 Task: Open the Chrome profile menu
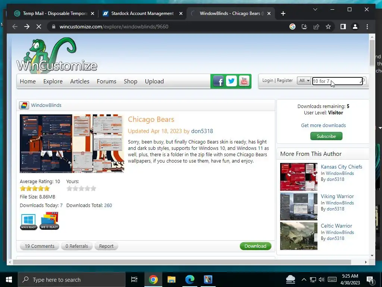[355, 27]
